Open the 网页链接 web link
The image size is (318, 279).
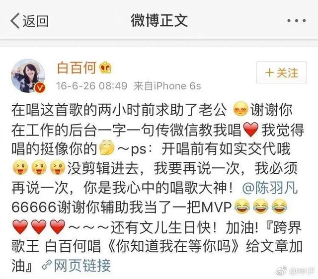[x=82, y=266]
